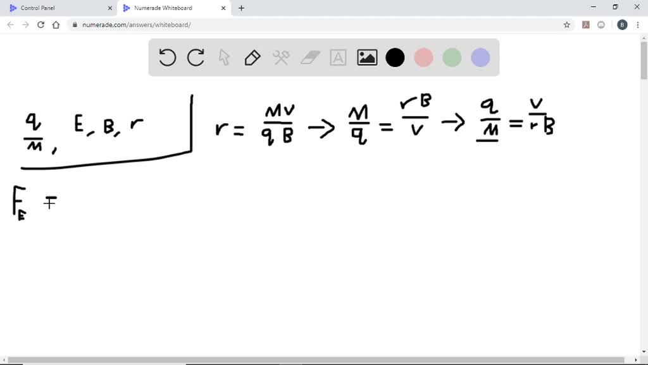Viewport: 648px width, 365px height.
Task: Click the Undo icon on the whiteboard toolbar
Action: click(167, 57)
